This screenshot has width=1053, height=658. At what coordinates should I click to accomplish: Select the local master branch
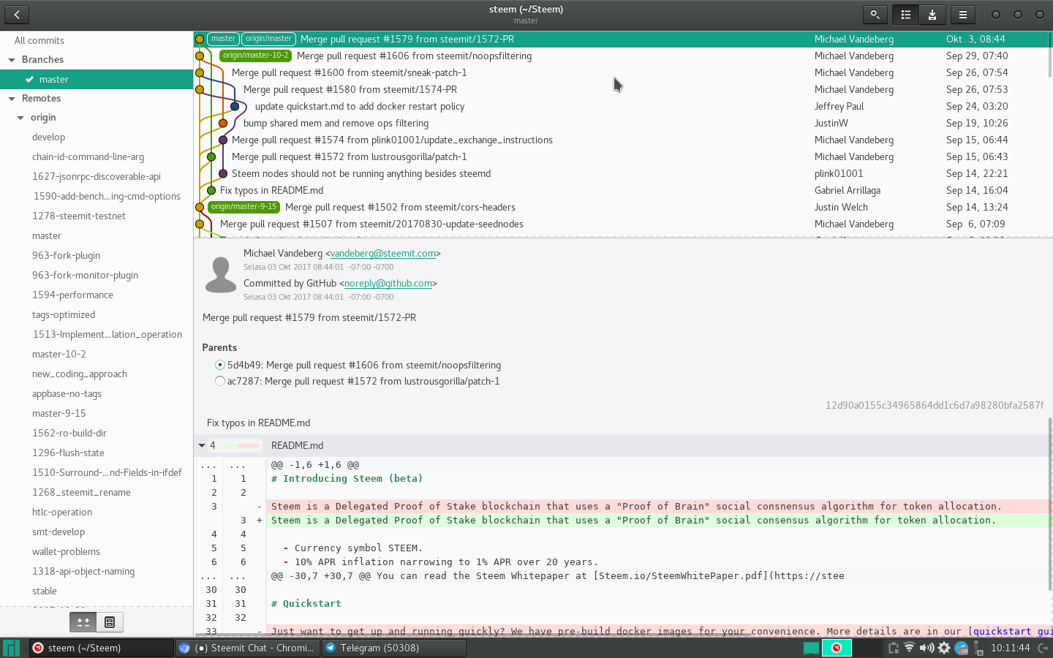(97, 79)
